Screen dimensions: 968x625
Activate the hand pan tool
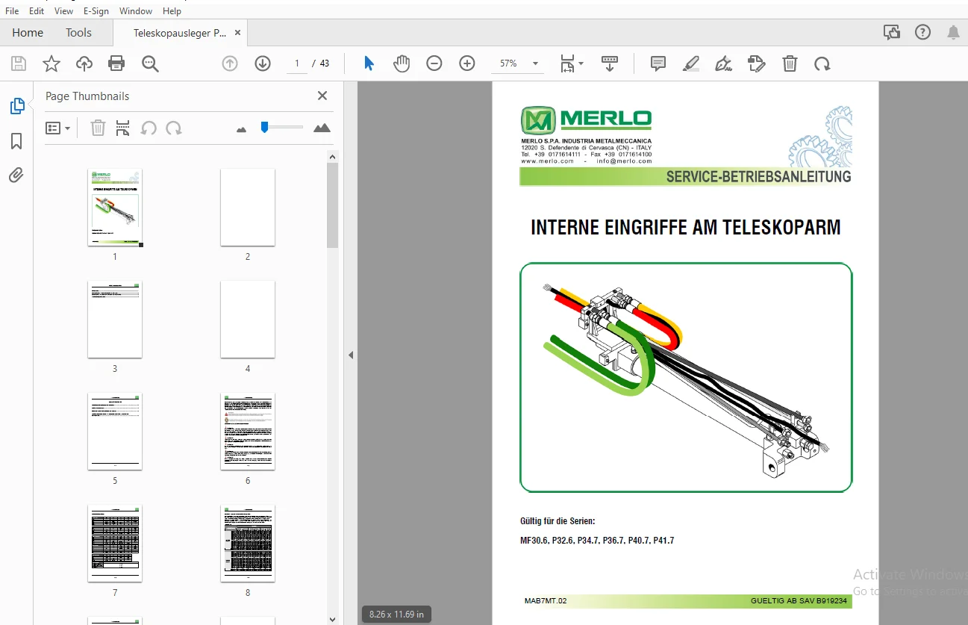point(402,63)
